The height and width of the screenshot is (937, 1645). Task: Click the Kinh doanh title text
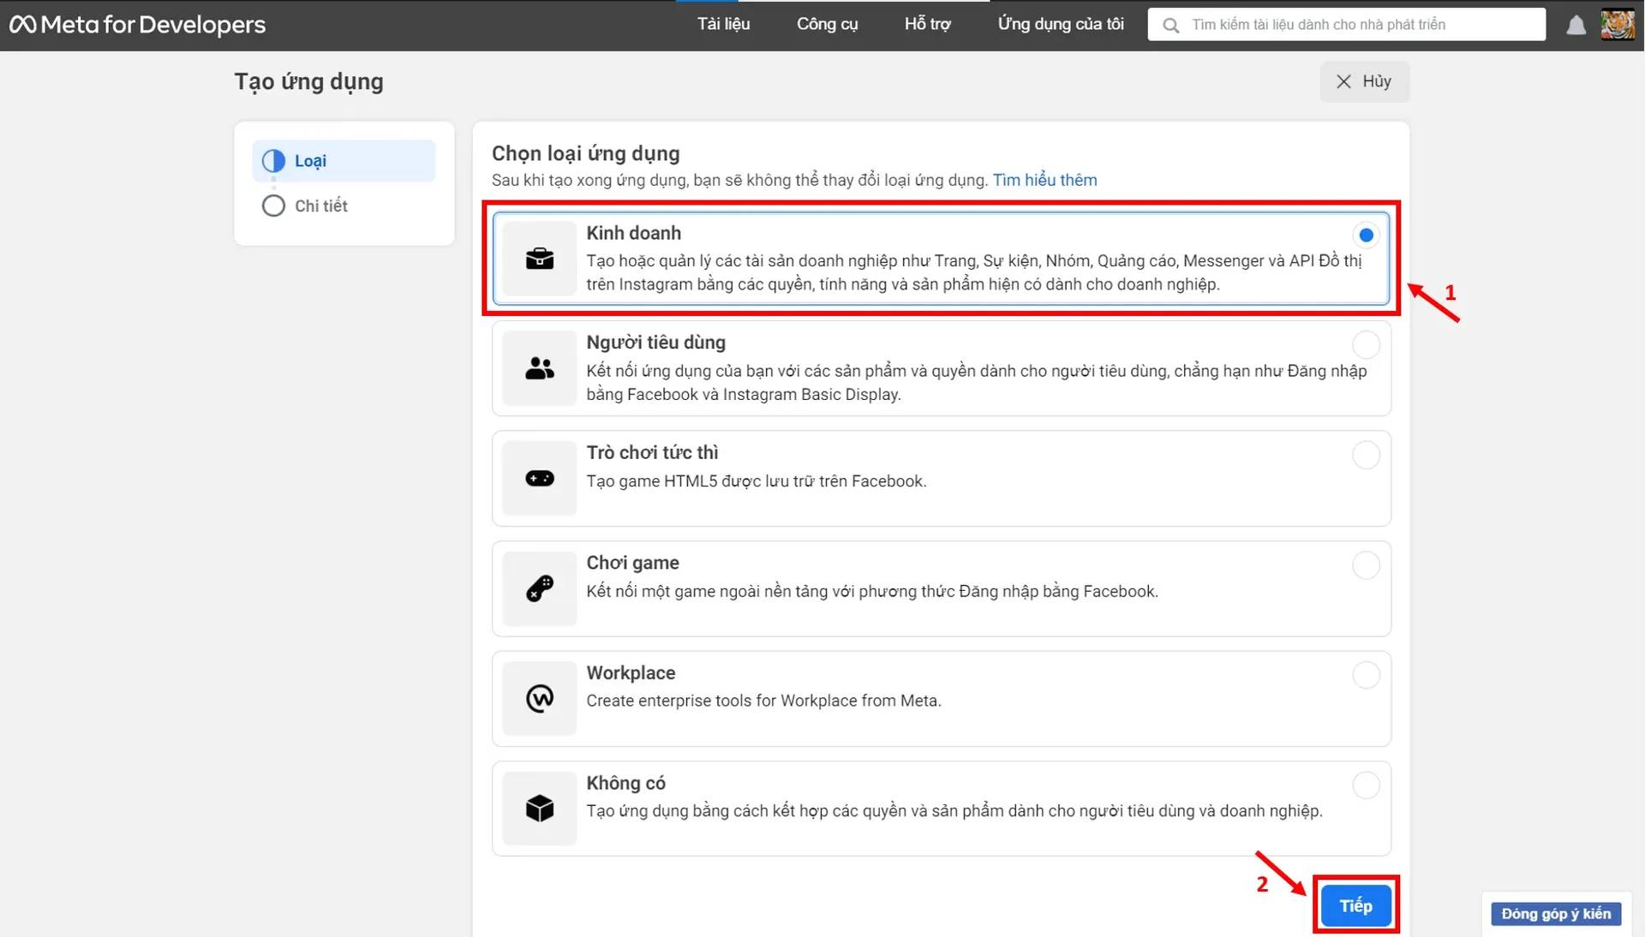[x=633, y=233]
